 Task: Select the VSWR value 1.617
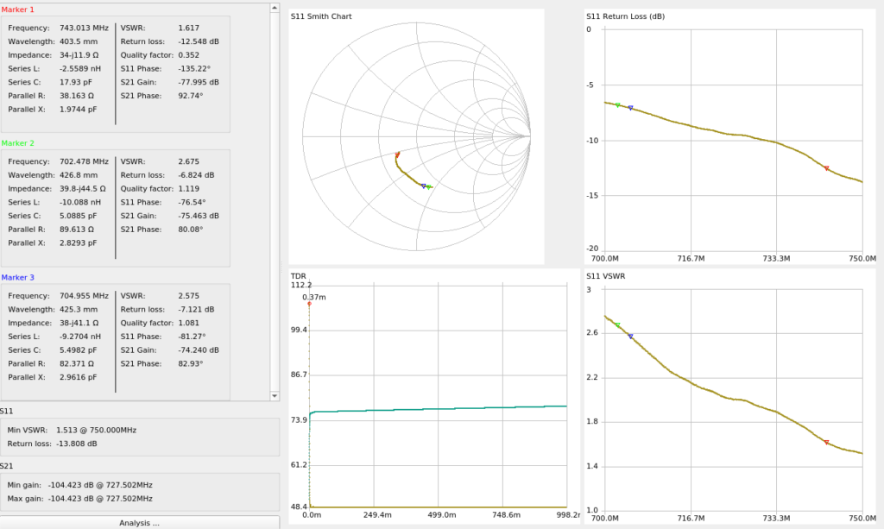click(x=189, y=28)
